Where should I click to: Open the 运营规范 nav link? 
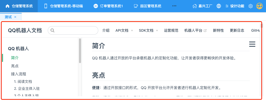(x=171, y=30)
